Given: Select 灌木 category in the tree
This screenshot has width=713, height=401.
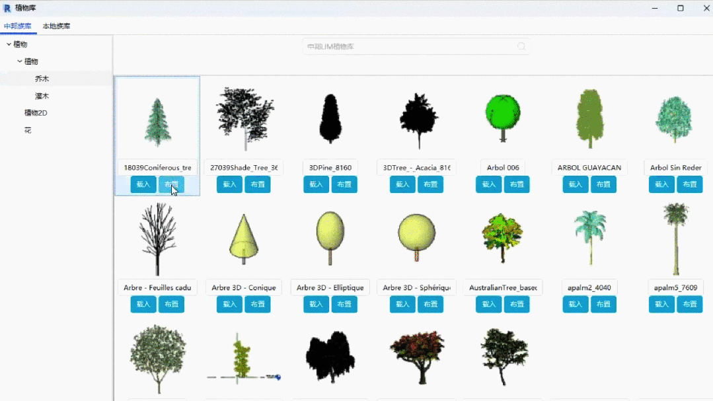Looking at the screenshot, I should click(42, 96).
